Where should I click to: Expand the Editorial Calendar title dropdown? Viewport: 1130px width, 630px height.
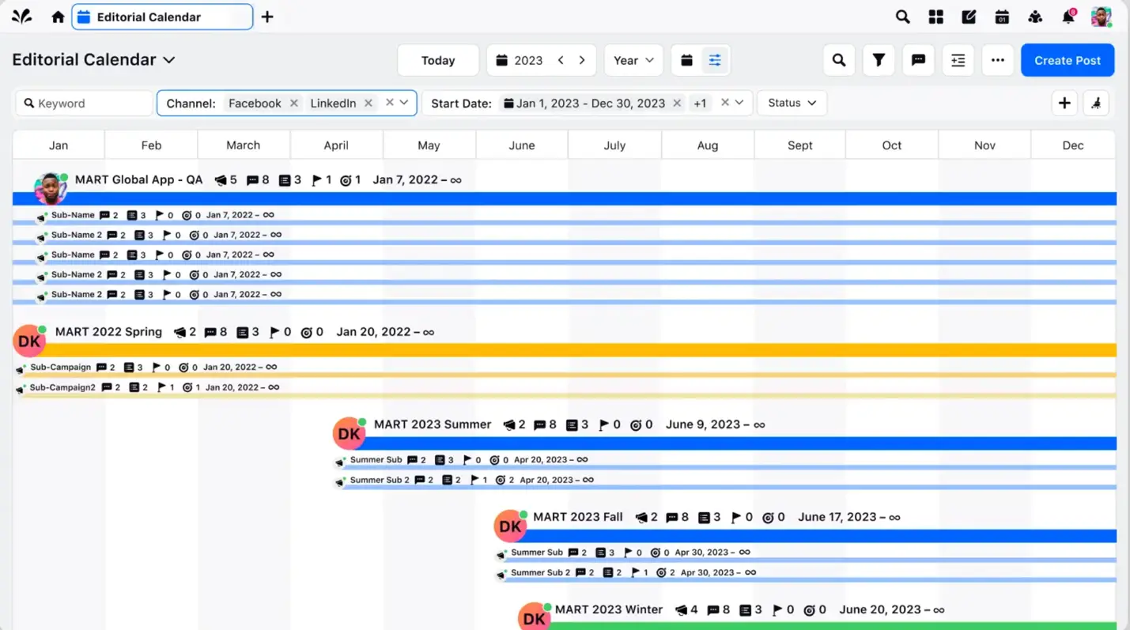(x=169, y=60)
